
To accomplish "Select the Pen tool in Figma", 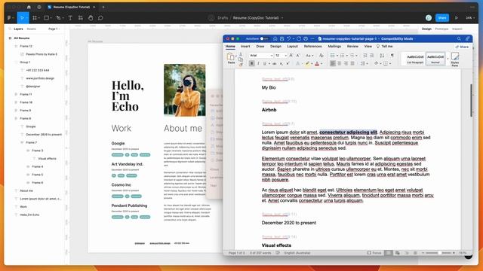I will 59,18.
